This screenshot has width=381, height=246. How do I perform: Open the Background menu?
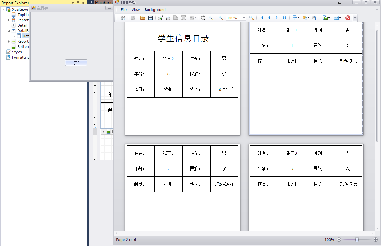click(x=155, y=9)
